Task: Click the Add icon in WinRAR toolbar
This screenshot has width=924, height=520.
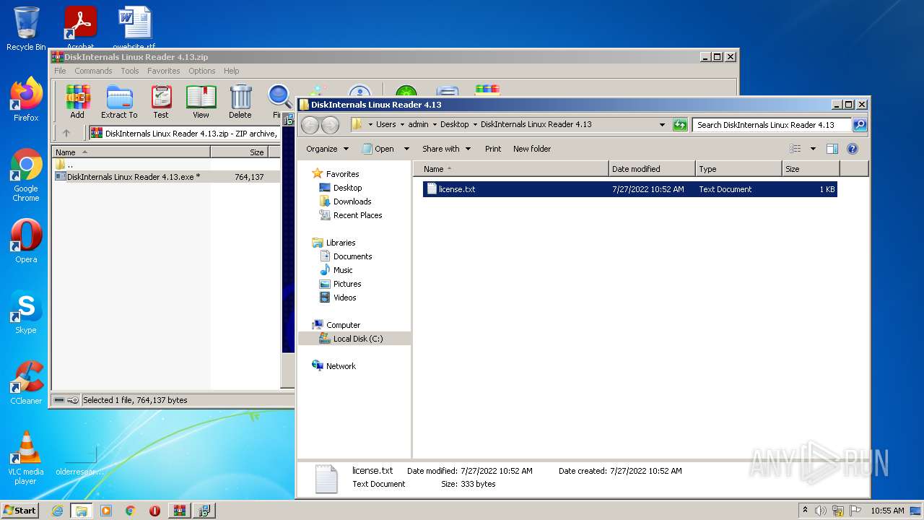Action: [x=77, y=101]
